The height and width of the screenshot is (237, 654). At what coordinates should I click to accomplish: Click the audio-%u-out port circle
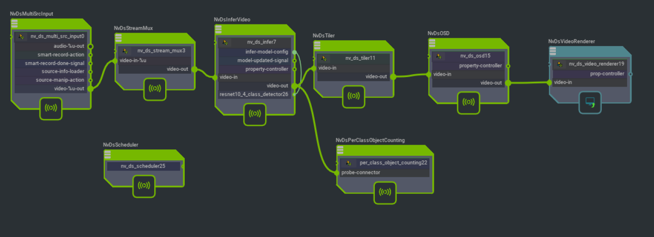point(90,46)
